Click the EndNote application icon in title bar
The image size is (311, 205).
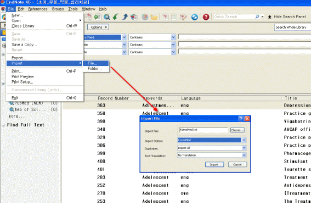tap(2, 2)
